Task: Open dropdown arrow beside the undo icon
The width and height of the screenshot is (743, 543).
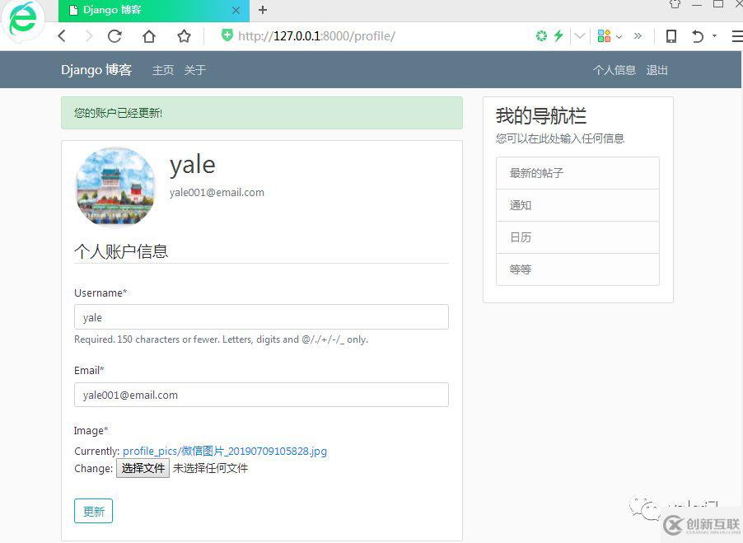Action: 715,36
